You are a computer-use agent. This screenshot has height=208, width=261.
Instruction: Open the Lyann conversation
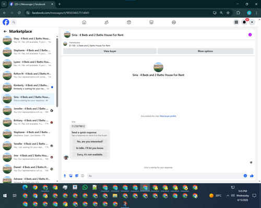[x=28, y=63]
